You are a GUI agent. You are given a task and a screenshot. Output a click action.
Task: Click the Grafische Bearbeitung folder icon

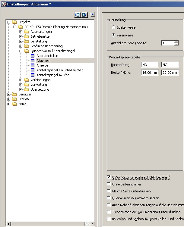[27, 46]
